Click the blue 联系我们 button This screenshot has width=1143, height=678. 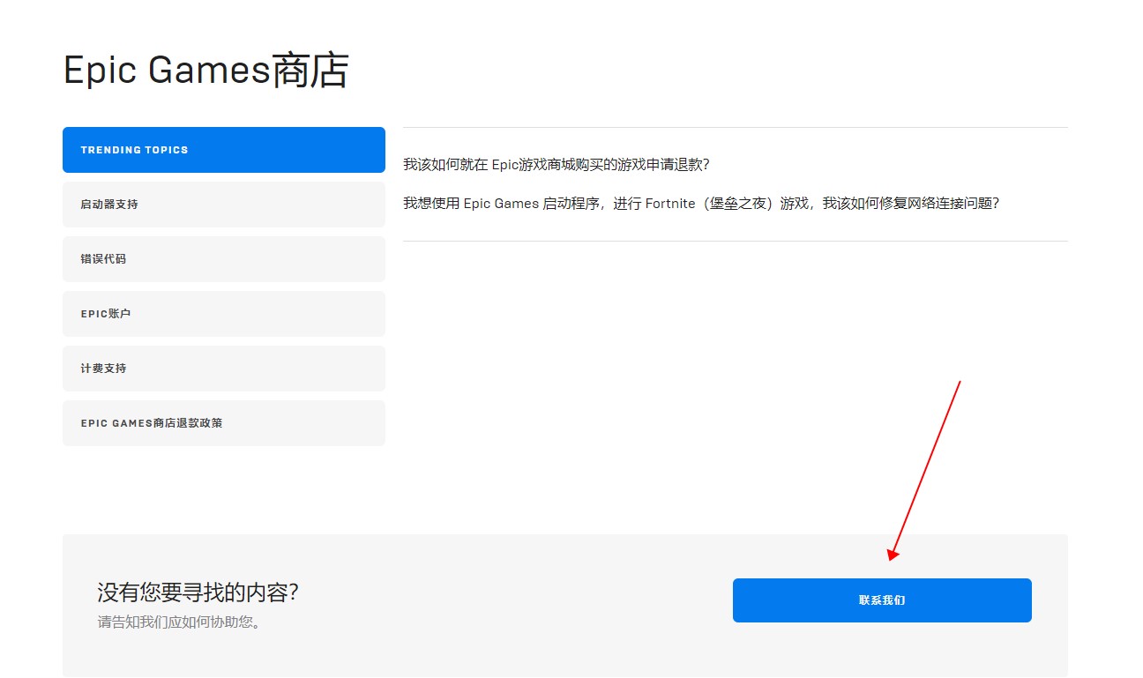tap(881, 600)
